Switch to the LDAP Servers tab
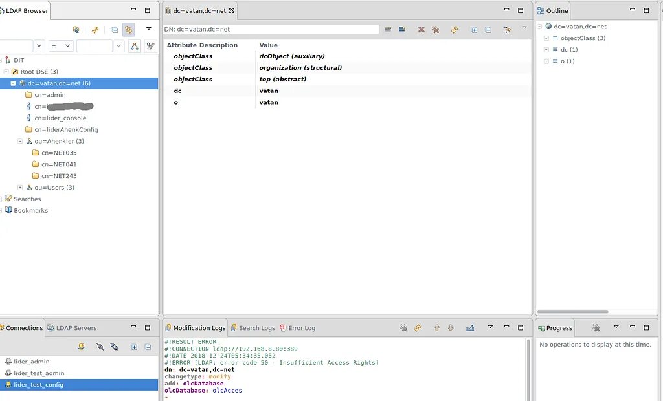The height and width of the screenshot is (401, 663). click(72, 328)
